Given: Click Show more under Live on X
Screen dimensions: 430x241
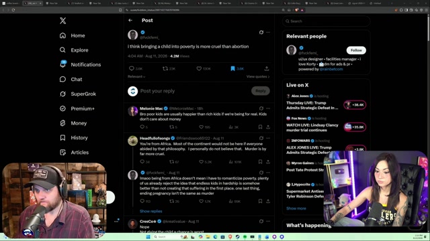Looking at the screenshot, I should (296, 208).
